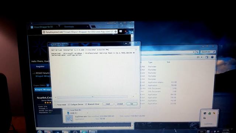Click the Install button in SCP Driver Installer
The image size is (236, 133).
coord(108,104)
